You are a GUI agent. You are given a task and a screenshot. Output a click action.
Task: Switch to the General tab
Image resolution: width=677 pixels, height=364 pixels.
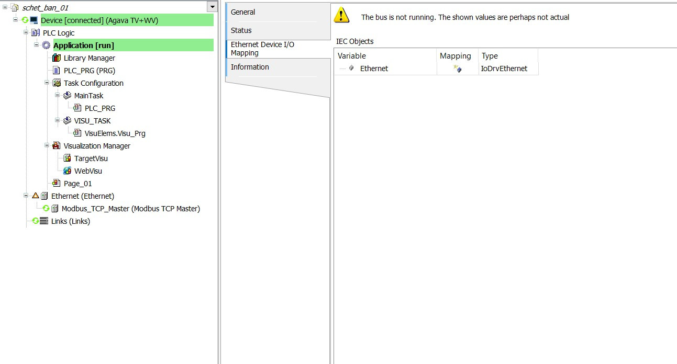(x=243, y=12)
